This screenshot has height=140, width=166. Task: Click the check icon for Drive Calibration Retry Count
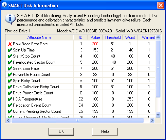[x=10, y=87]
